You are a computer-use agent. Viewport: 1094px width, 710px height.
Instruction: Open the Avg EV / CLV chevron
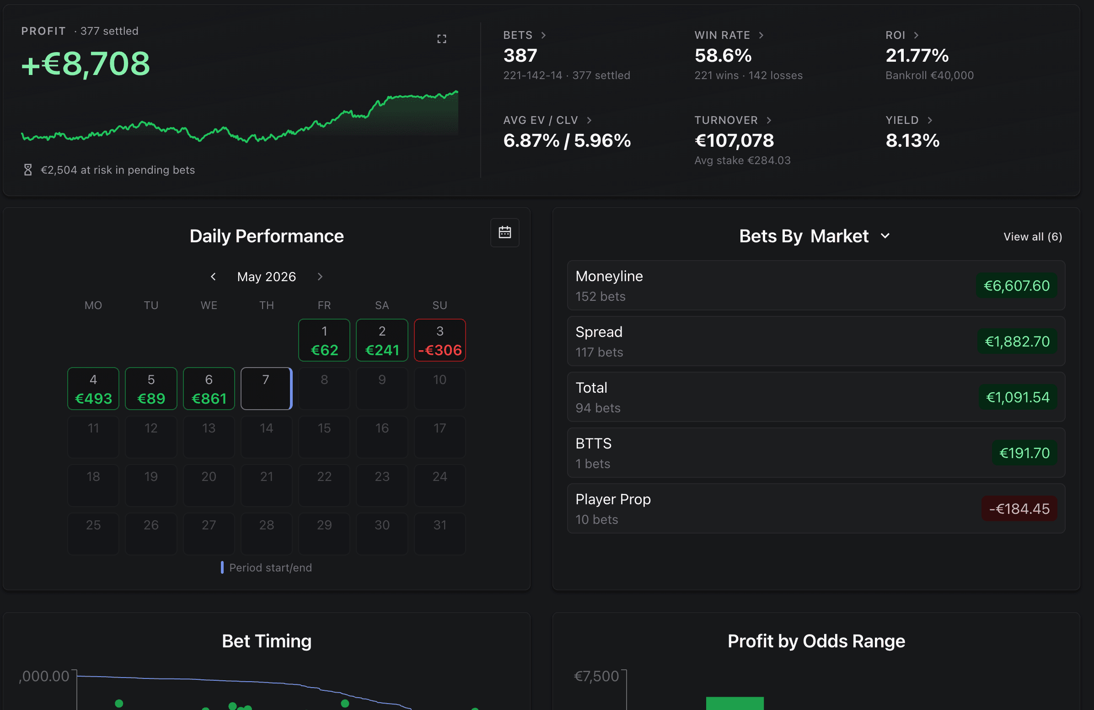pos(589,120)
